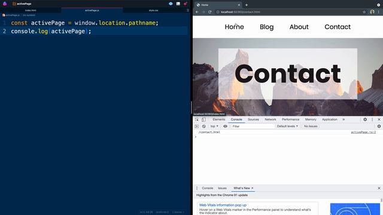This screenshot has height=215, width=383.
Task: Open a new browser tab
Action: click(x=247, y=5)
